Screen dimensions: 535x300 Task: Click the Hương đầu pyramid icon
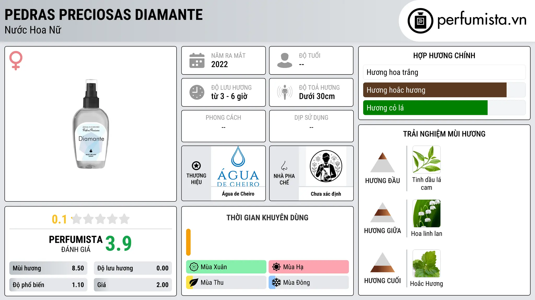click(x=382, y=162)
